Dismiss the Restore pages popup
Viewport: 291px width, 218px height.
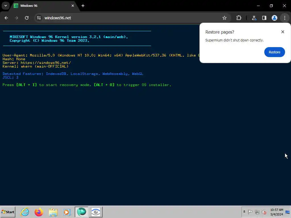coord(283,32)
